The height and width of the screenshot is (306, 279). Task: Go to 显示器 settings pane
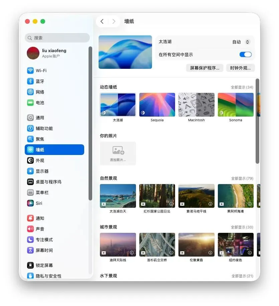click(42, 171)
